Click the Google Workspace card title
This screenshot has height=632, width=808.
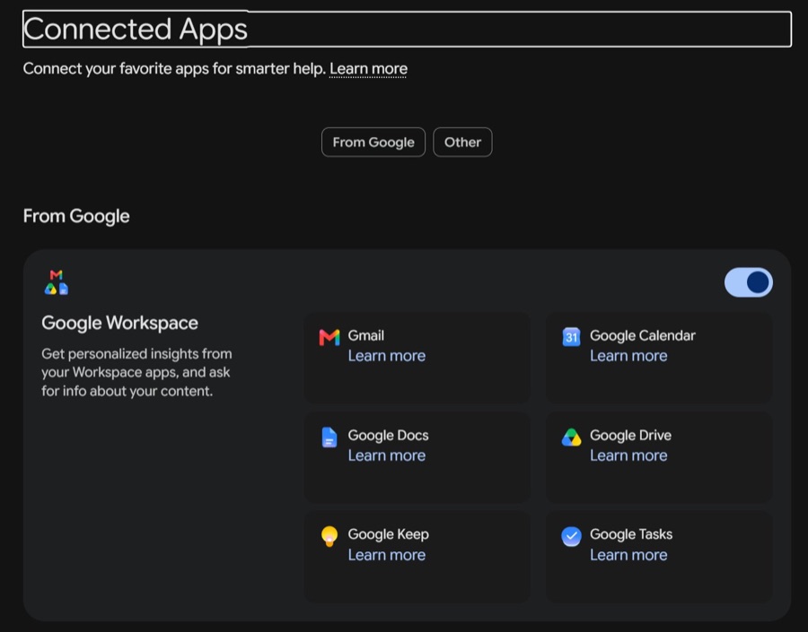click(x=119, y=323)
